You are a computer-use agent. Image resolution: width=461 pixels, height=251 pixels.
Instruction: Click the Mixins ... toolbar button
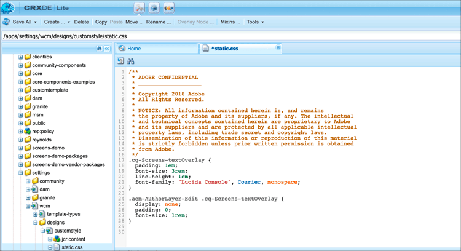pyautogui.click(x=230, y=22)
